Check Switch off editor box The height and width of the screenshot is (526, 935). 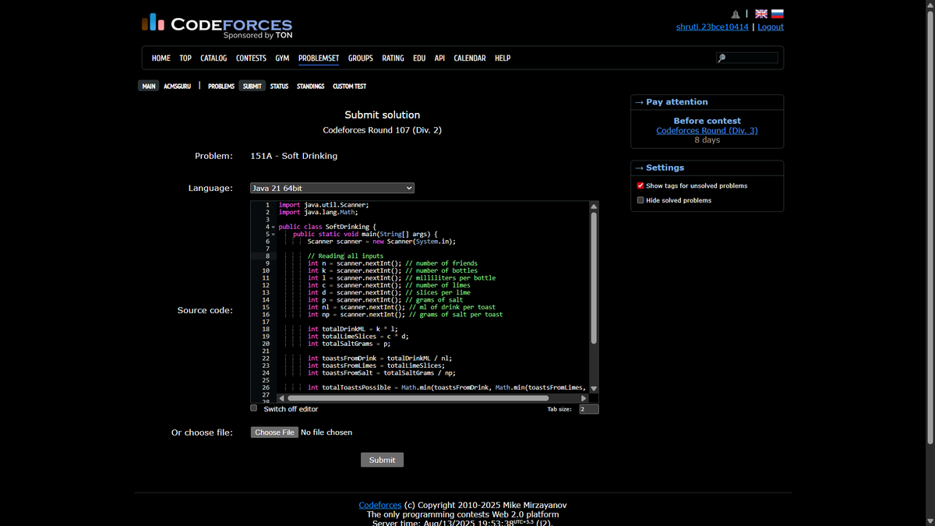point(253,408)
